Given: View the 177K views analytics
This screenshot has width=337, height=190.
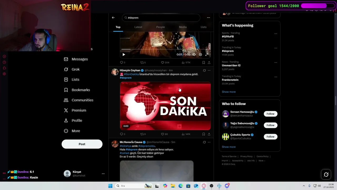Looking at the screenshot, I should [186, 63].
